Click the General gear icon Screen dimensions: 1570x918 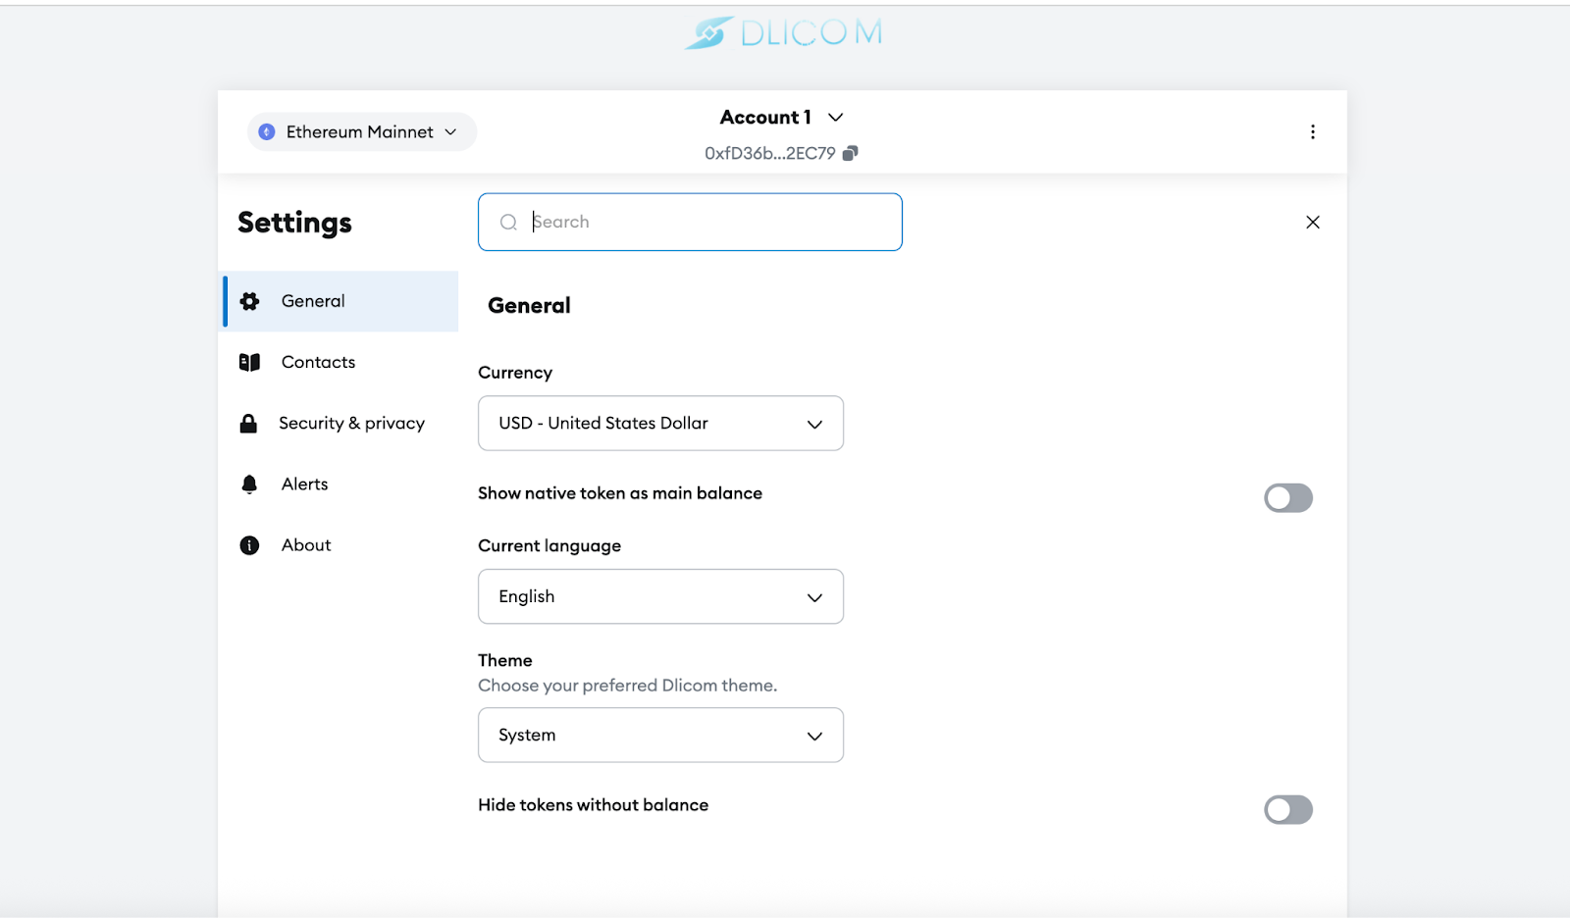coord(250,301)
